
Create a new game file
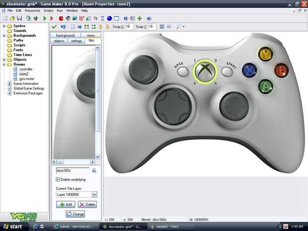(x=5, y=18)
